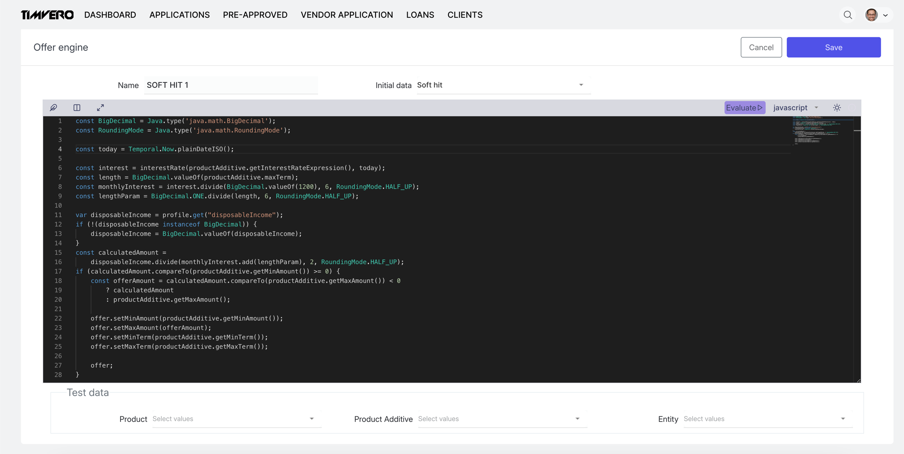This screenshot has width=904, height=454.
Task: Expand the Product Additive dropdown
Action: (499, 419)
